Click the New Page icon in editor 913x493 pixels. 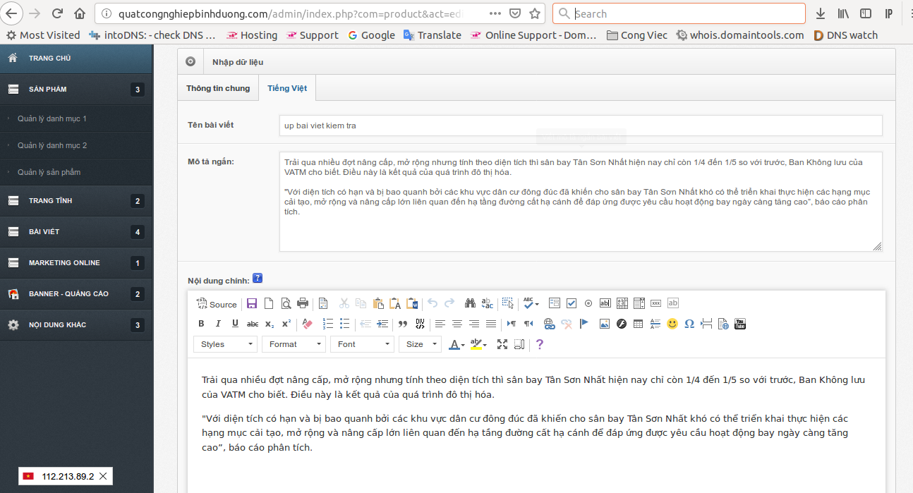pos(269,303)
